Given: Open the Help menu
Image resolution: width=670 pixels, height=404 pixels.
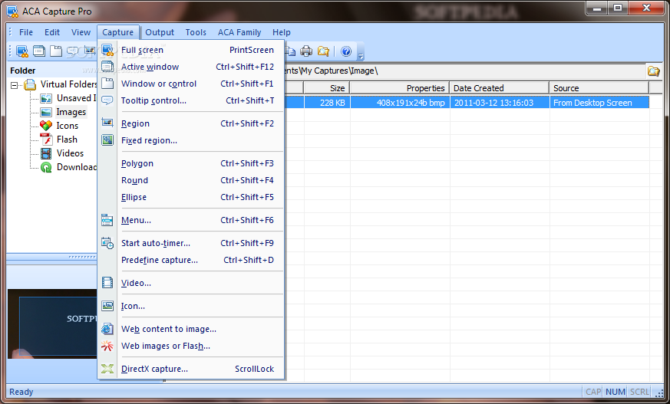Looking at the screenshot, I should 282,32.
